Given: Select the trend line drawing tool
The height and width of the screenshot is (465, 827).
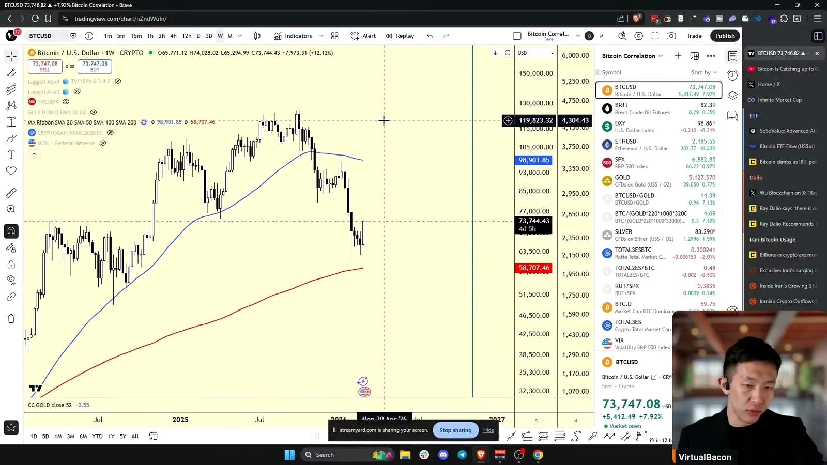Looking at the screenshot, I should [x=11, y=73].
